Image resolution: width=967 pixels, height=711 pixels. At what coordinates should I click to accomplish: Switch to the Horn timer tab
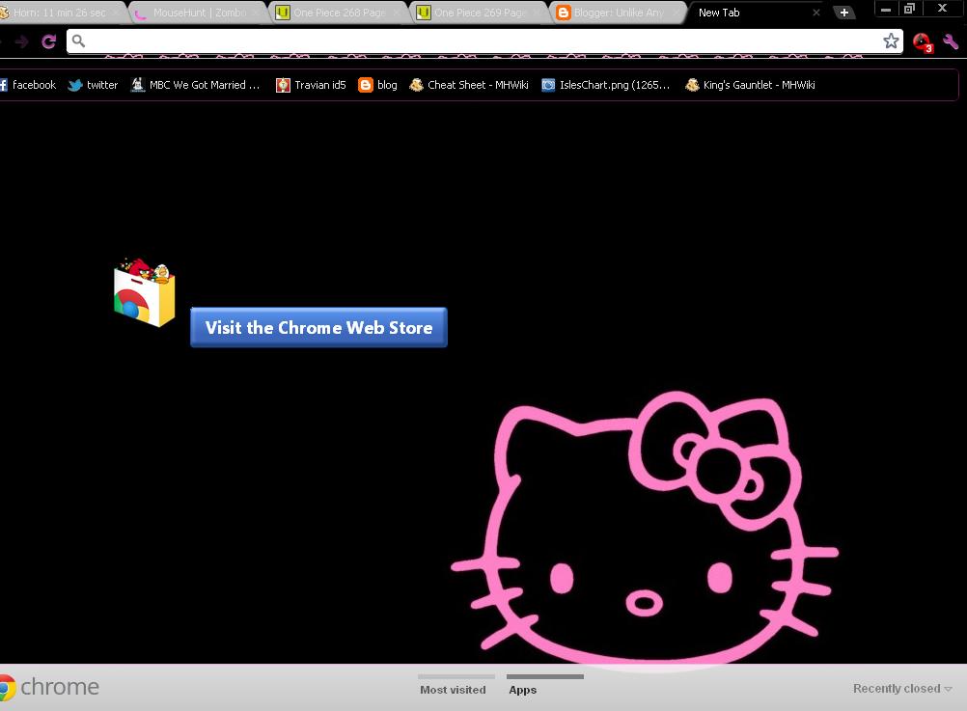pos(60,13)
